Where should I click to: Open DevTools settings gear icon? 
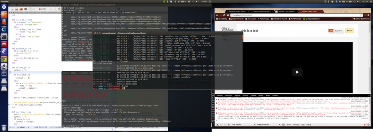(x=369, y=125)
